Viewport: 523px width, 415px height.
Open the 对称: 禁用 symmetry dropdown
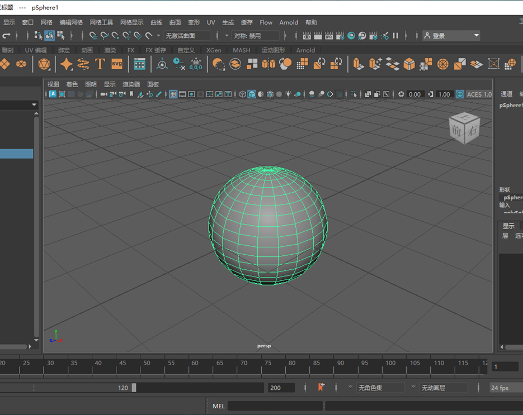tap(256, 36)
